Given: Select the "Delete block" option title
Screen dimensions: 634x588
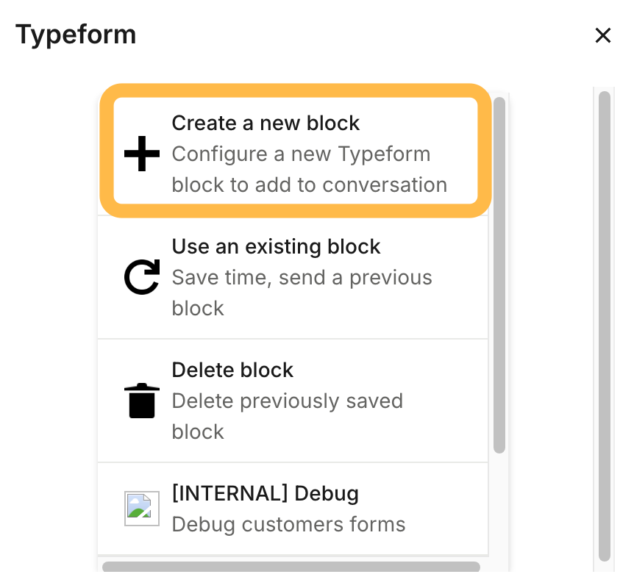Looking at the screenshot, I should (232, 370).
